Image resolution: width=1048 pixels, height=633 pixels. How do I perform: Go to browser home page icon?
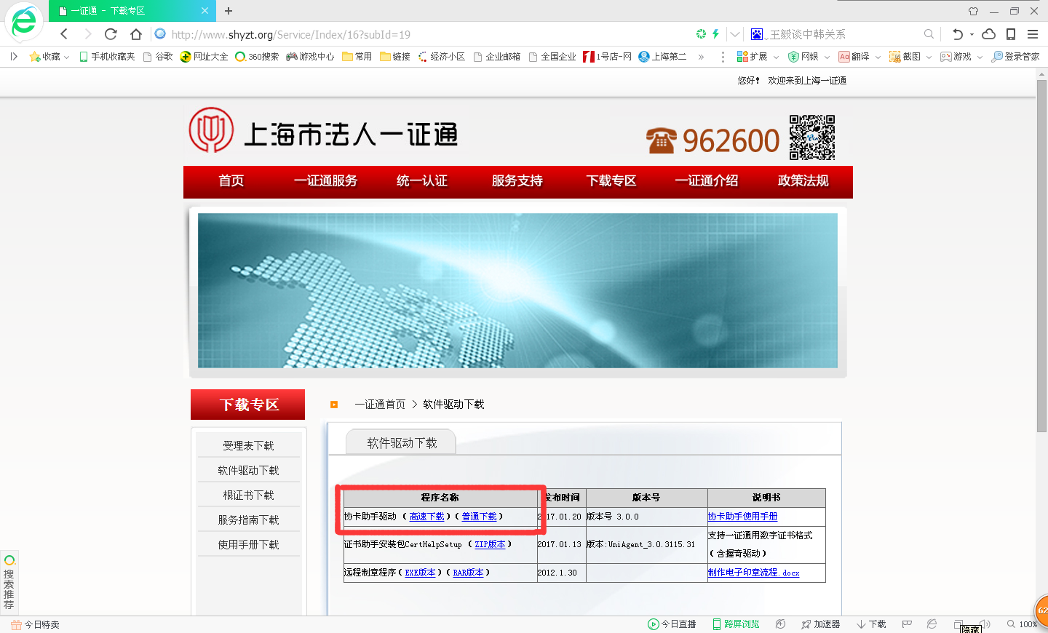[x=136, y=34]
